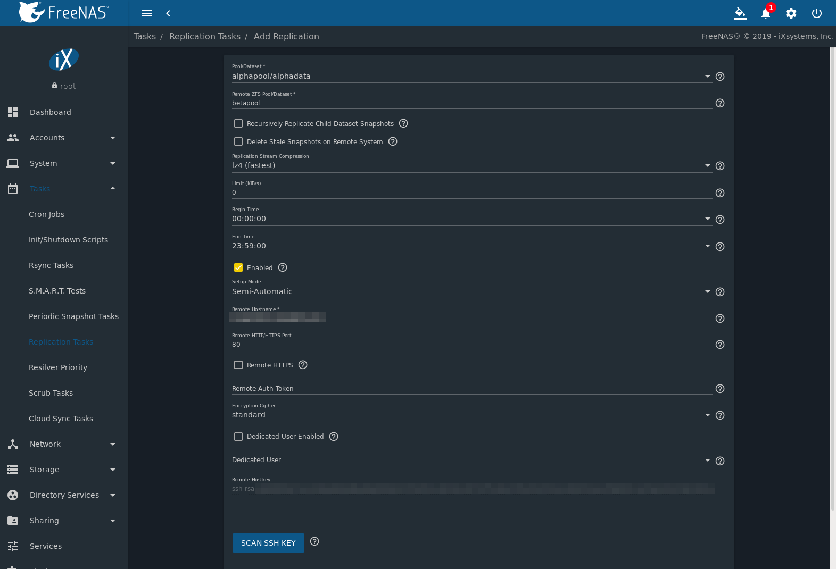Open the alerts bell notification icon

tap(766, 13)
